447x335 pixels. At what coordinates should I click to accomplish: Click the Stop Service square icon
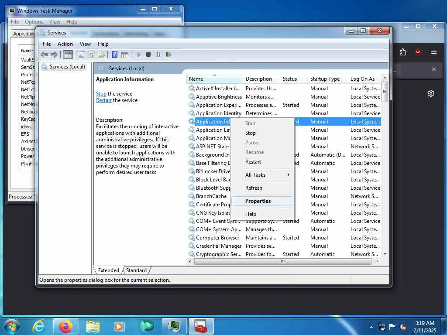pyautogui.click(x=148, y=55)
